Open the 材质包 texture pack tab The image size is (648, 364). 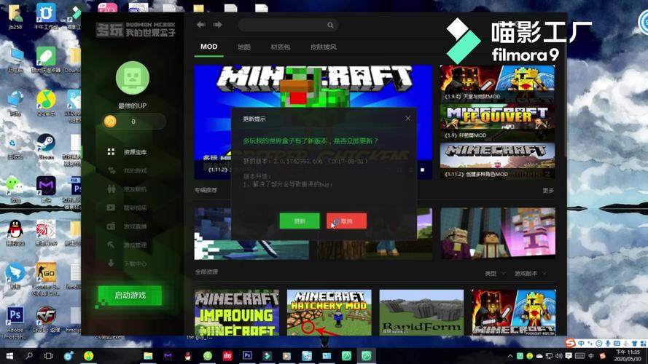point(280,47)
